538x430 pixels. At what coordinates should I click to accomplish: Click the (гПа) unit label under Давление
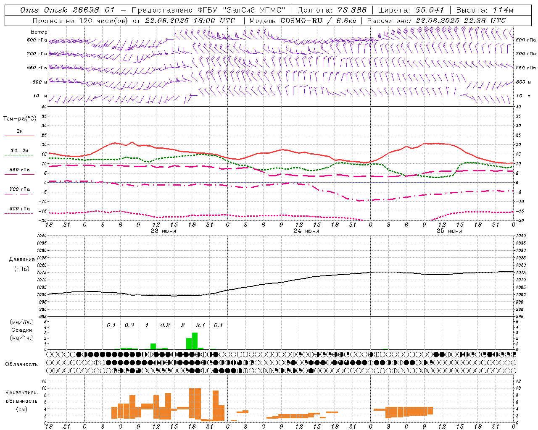22,269
